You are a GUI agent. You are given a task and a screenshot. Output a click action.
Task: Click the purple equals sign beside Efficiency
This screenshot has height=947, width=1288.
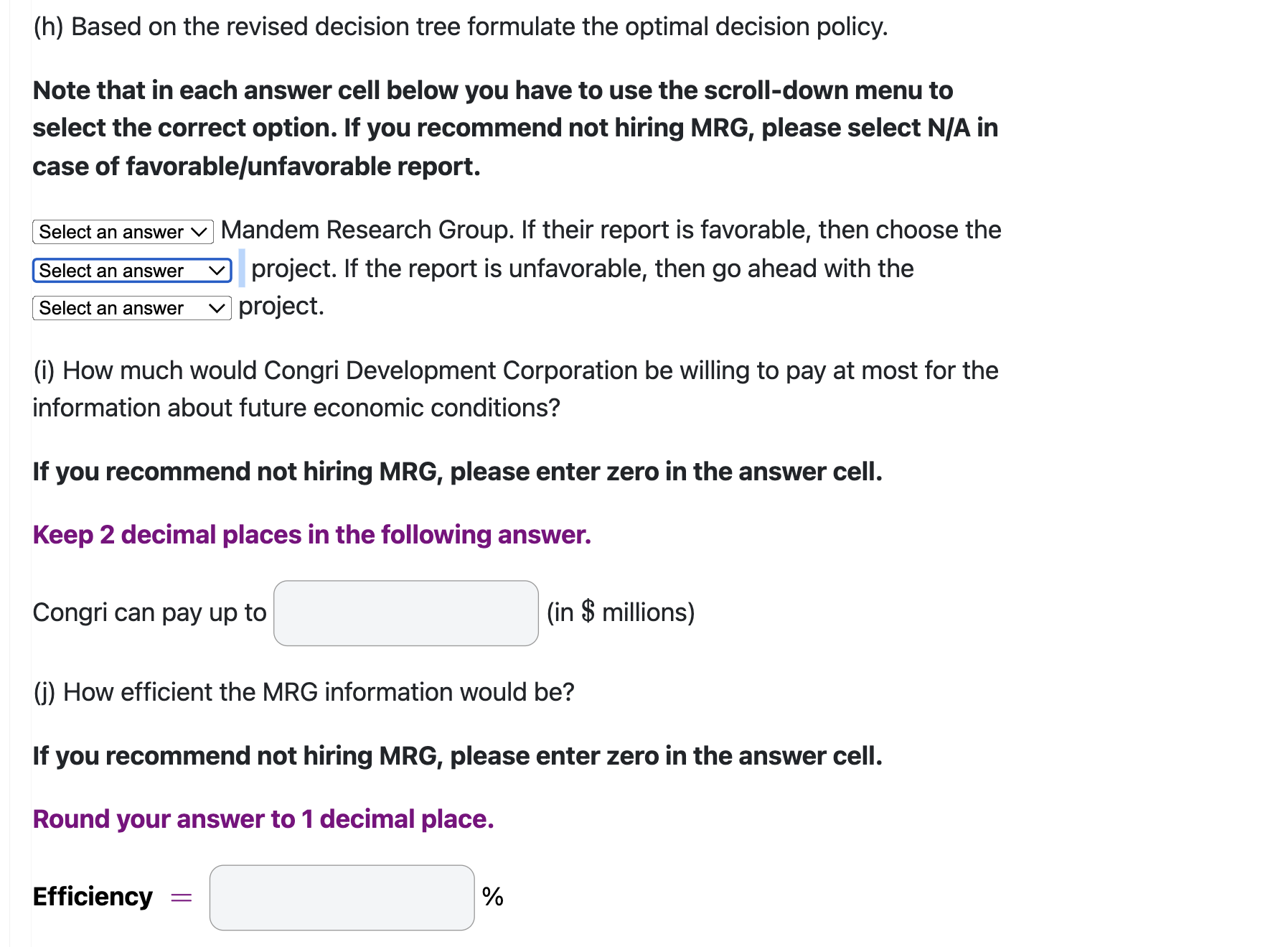(182, 897)
